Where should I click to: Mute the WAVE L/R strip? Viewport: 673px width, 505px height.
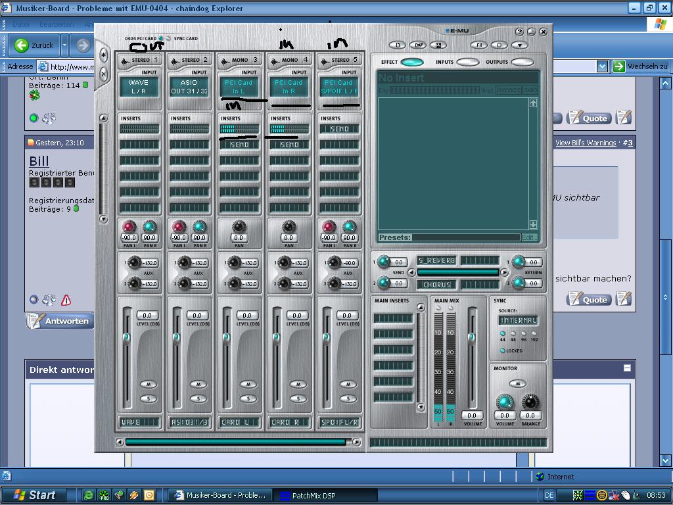(148, 384)
